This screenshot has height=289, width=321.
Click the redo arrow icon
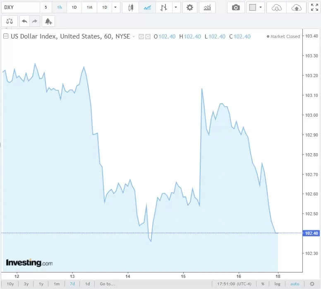pos(35,21)
